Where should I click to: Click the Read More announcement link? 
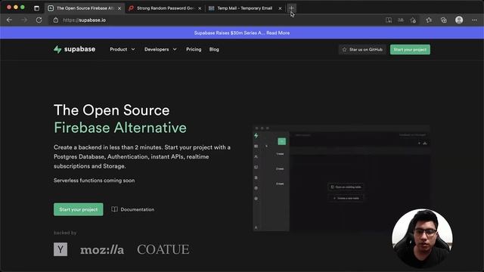click(278, 33)
